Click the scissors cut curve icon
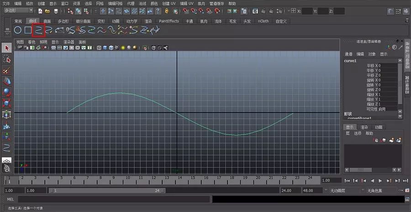 [81, 31]
